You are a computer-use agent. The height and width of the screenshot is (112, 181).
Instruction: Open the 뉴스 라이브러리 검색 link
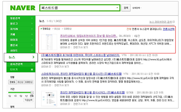pos(160,22)
